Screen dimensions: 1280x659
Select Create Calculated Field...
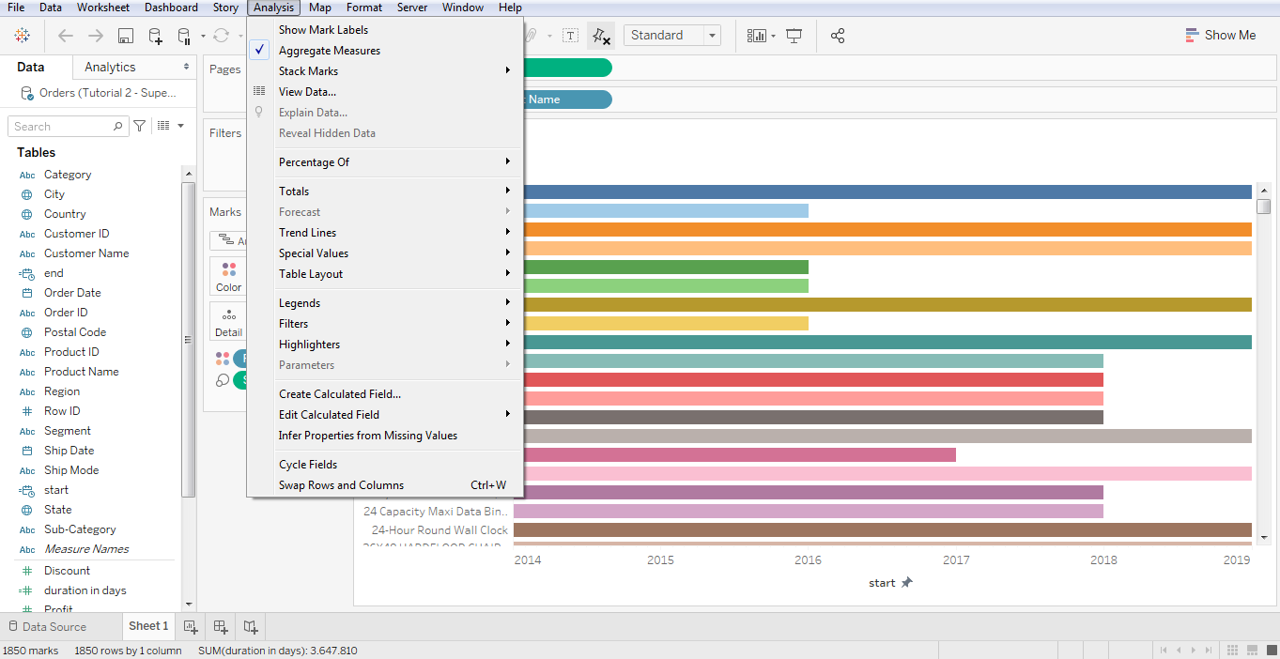(x=384, y=394)
